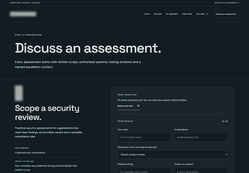Click the 'START A CONVERSATION' label

28,35
